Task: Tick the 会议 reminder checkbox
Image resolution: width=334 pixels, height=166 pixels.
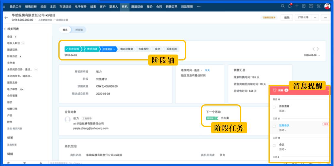Action: (274, 146)
